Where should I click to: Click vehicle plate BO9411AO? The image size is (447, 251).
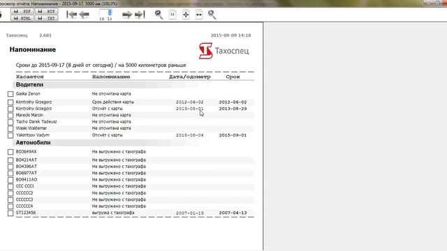(27, 180)
